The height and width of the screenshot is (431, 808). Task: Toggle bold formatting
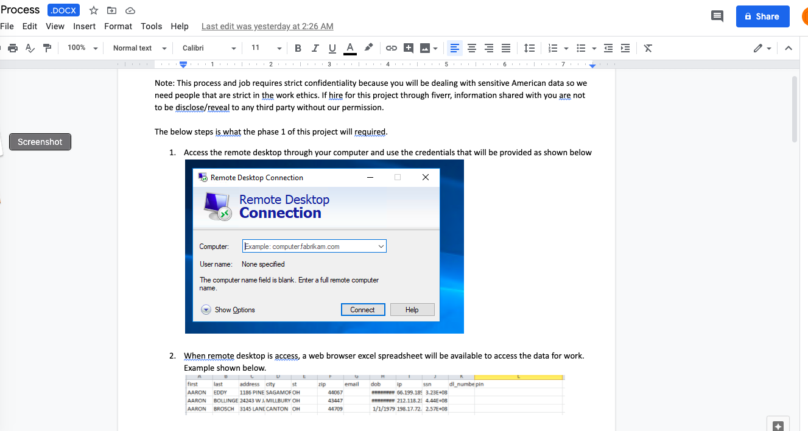298,48
